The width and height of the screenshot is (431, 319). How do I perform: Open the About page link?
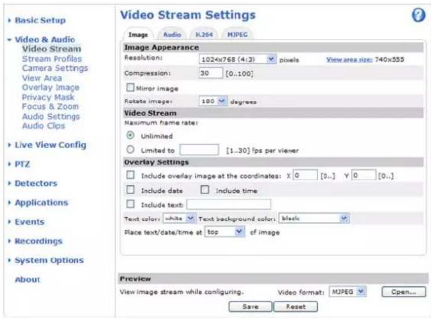(x=28, y=280)
